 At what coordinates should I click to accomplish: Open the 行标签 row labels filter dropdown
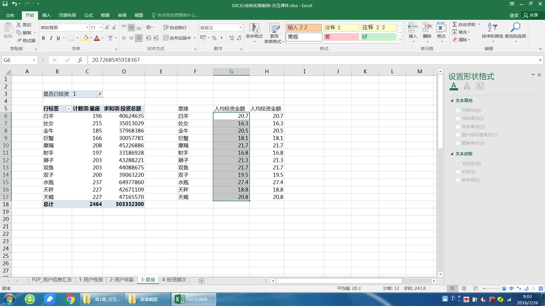point(69,109)
